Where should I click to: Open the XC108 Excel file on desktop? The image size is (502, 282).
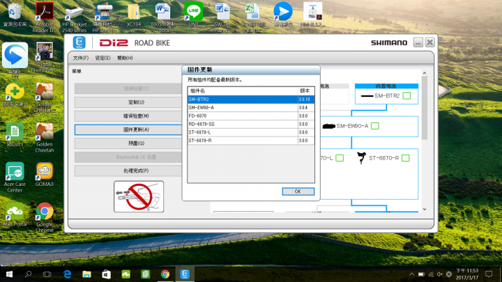coord(253,17)
